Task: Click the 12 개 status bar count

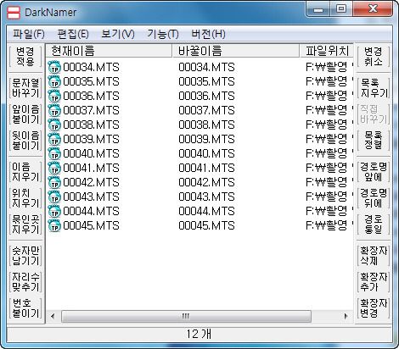Action: [x=199, y=334]
